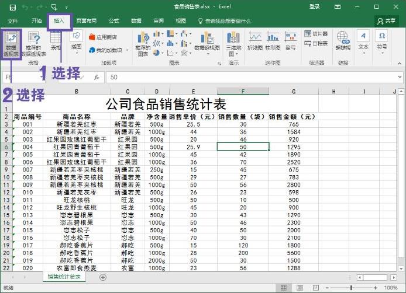406x293 pixels.
Task: Select the header cell 品牌
Action: click(x=128, y=117)
